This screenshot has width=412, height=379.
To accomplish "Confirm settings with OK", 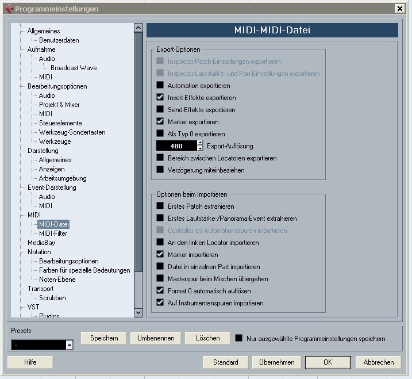I will click(x=328, y=362).
